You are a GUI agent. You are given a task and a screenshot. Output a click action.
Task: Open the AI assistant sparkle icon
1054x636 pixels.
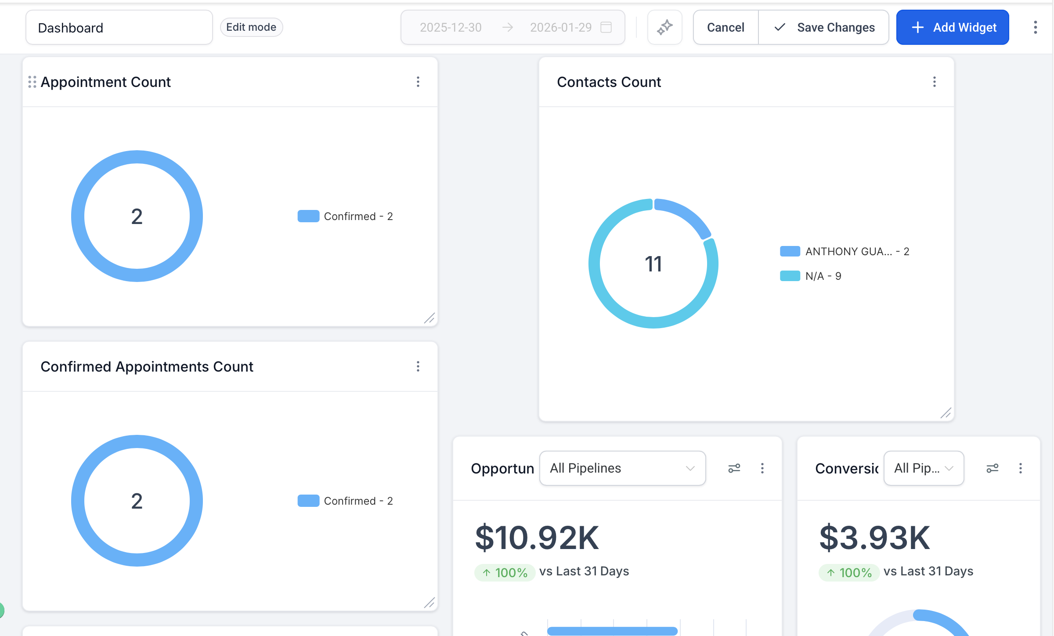(664, 27)
